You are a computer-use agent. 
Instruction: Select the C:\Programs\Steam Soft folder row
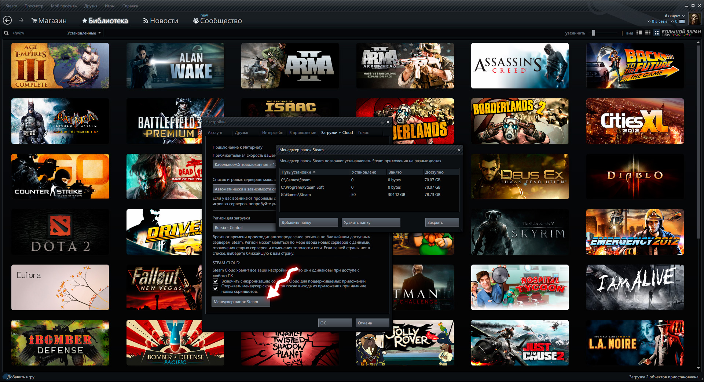coord(370,187)
